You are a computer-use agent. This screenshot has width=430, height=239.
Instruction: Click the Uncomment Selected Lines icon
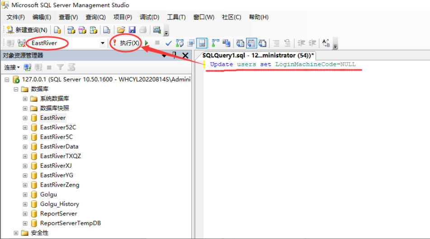287,43
